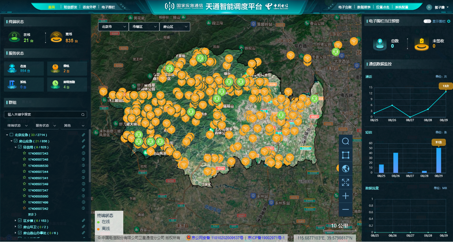Click the group keyword search field

(x=43, y=115)
